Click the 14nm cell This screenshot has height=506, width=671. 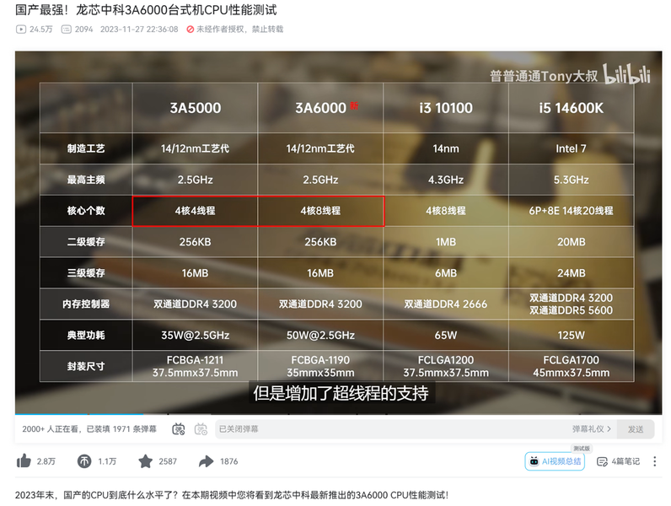[446, 148]
